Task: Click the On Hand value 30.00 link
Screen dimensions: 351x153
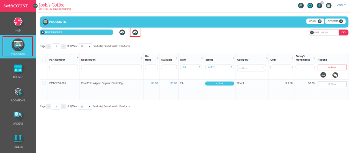Action: point(154,83)
